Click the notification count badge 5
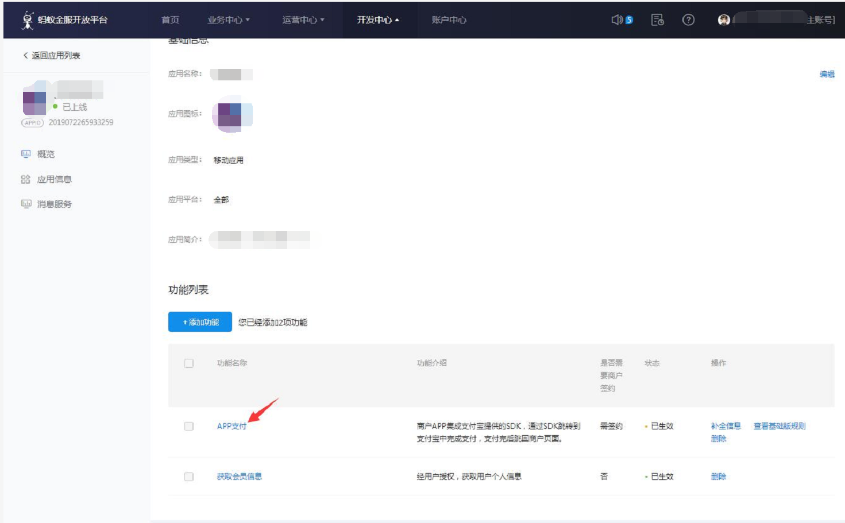The height and width of the screenshot is (523, 845). 629,20
